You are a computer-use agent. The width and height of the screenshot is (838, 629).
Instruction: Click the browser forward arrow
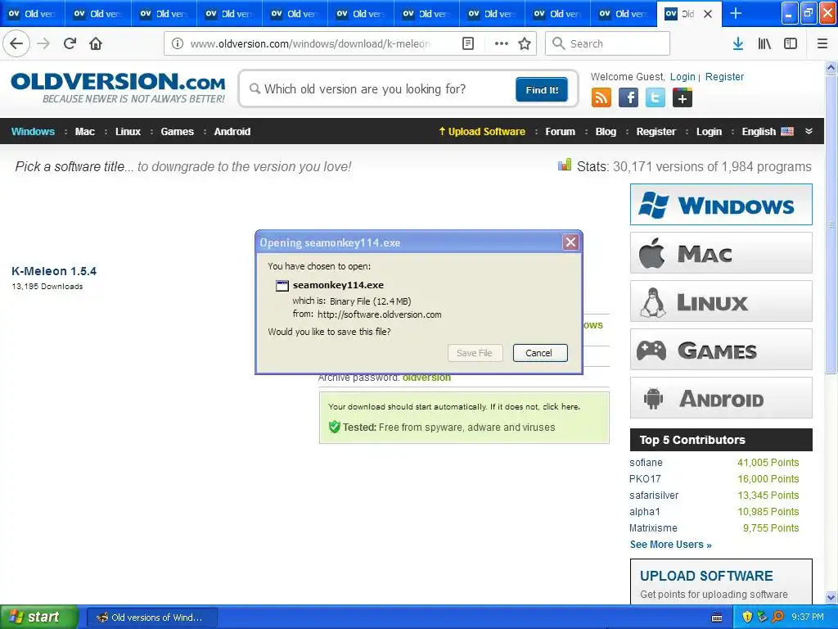[x=43, y=43]
